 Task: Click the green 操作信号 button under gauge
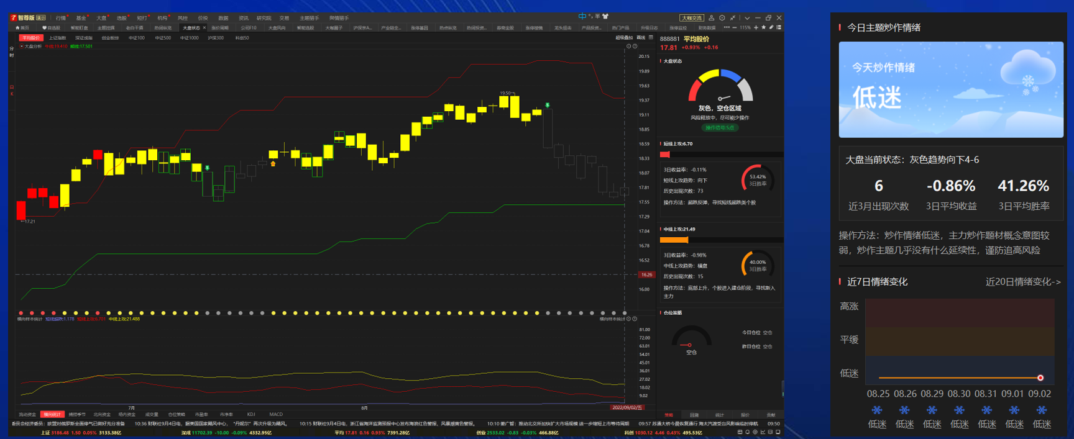click(x=720, y=128)
